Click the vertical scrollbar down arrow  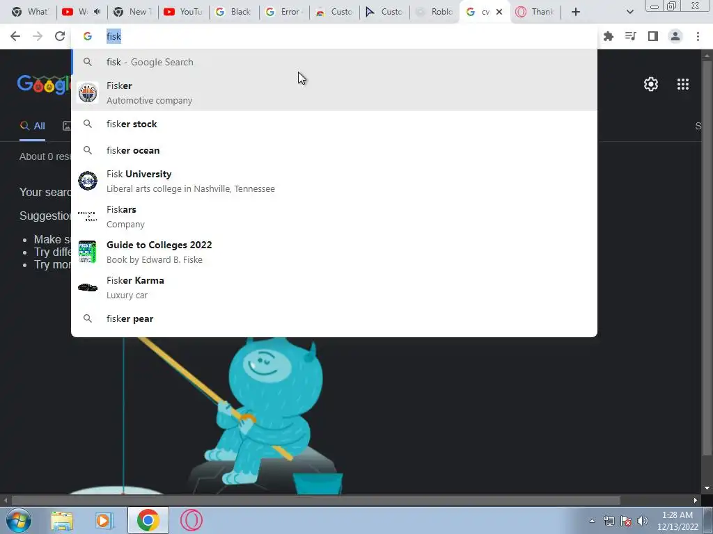[x=707, y=488]
